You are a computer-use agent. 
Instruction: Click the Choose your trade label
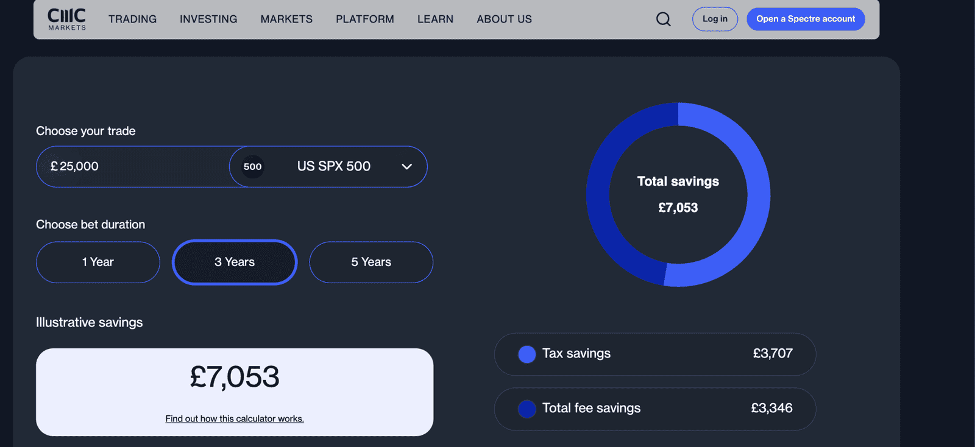[x=86, y=131]
